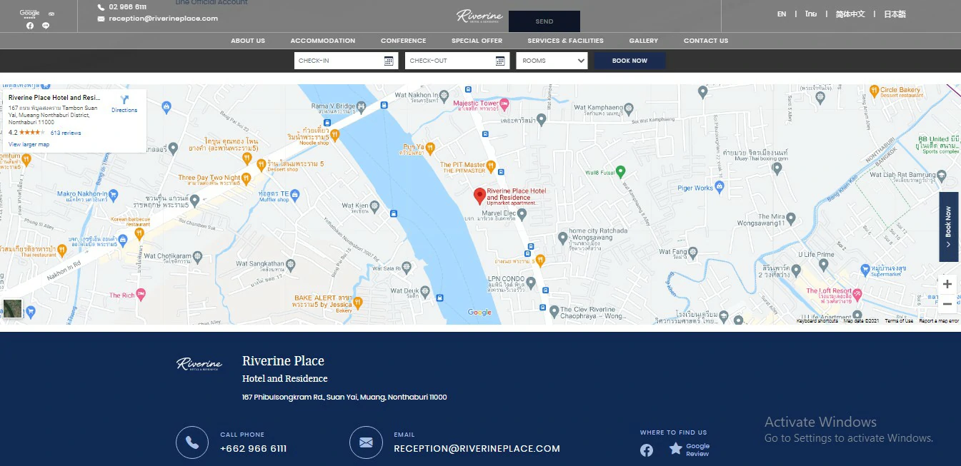Open the Contact Us menu item
This screenshot has height=466, width=961.
(x=706, y=41)
